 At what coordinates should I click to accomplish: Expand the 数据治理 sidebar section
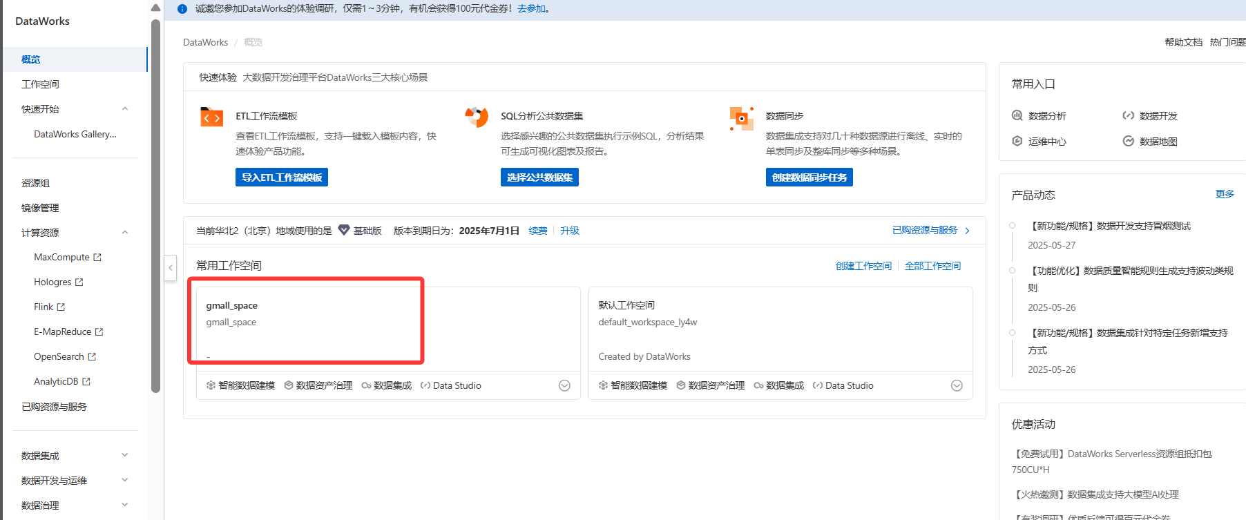pyautogui.click(x=125, y=505)
